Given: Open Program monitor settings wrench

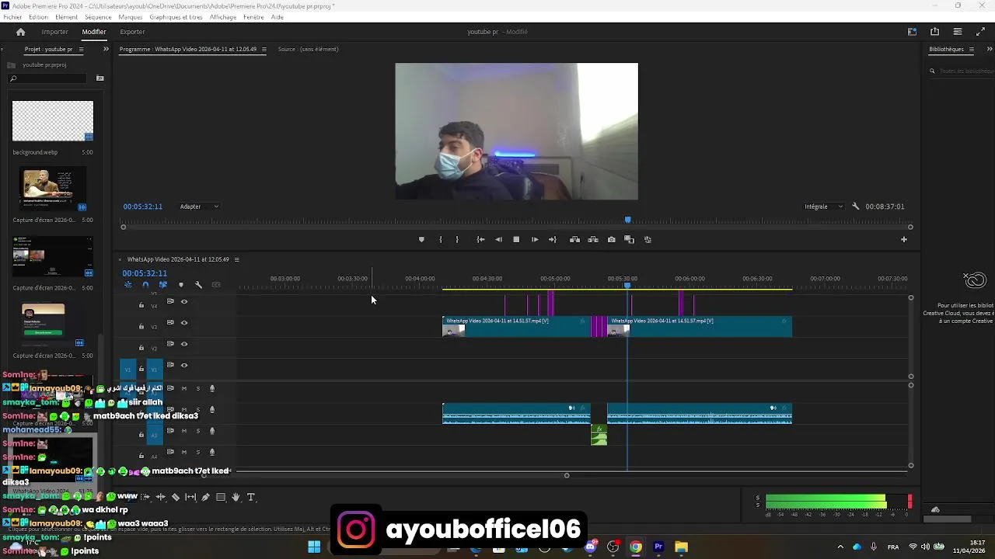Looking at the screenshot, I should [x=856, y=207].
